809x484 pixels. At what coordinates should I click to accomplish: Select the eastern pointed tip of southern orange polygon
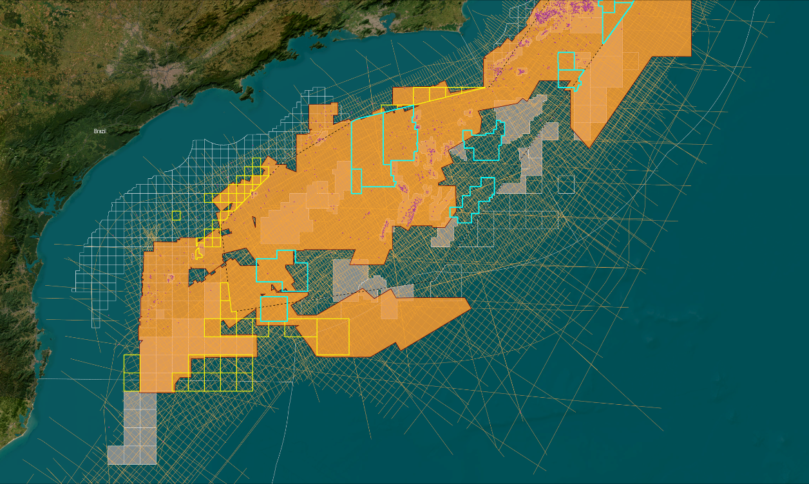click(469, 300)
